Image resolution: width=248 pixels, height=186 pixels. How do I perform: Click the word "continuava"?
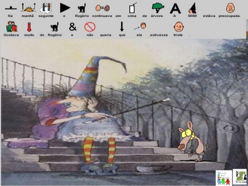click(102, 16)
